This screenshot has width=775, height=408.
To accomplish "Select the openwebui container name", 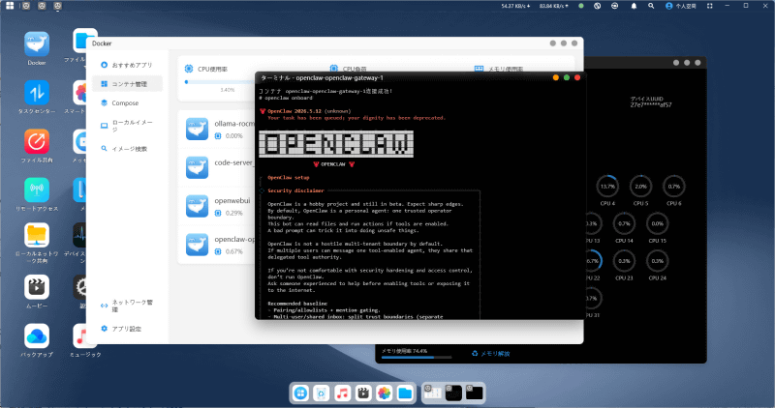I will click(x=232, y=201).
